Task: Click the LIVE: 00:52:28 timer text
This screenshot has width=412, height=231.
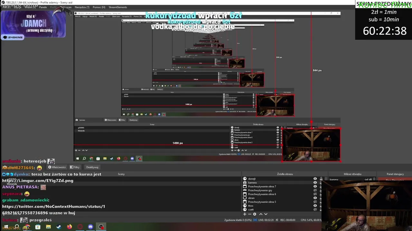Action: point(266,220)
